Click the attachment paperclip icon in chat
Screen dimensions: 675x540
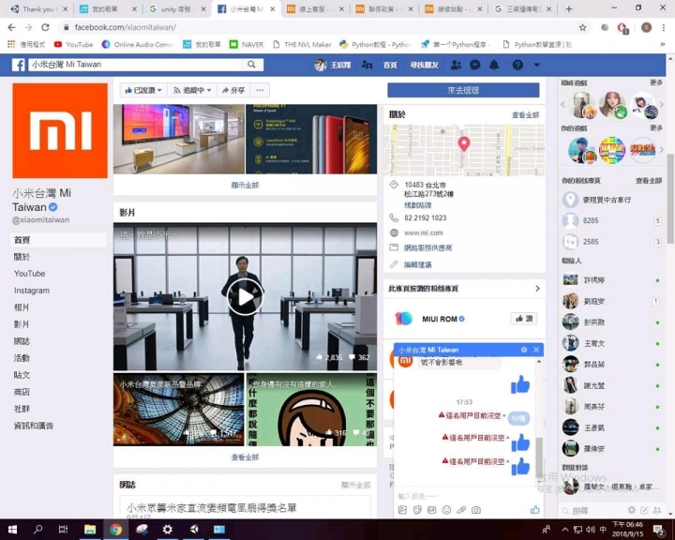[x=461, y=510]
